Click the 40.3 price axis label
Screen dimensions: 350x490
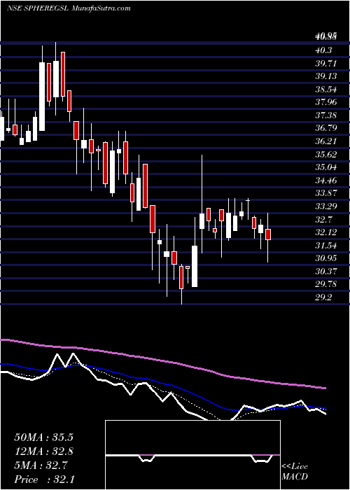pos(323,50)
